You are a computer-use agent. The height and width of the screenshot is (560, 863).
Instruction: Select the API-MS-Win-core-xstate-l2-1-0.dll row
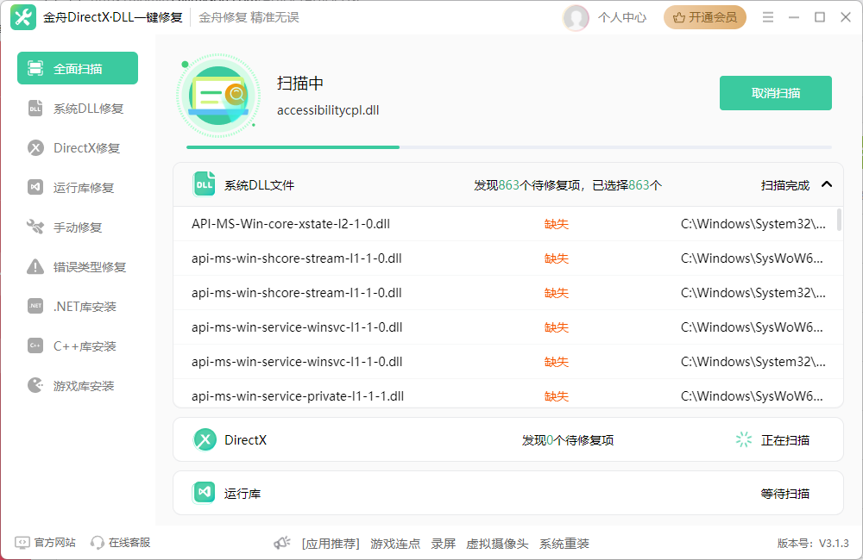pyautogui.click(x=508, y=224)
